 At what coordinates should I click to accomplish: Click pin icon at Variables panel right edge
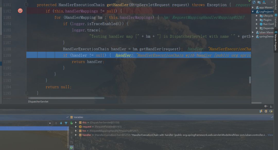(x=272, y=117)
